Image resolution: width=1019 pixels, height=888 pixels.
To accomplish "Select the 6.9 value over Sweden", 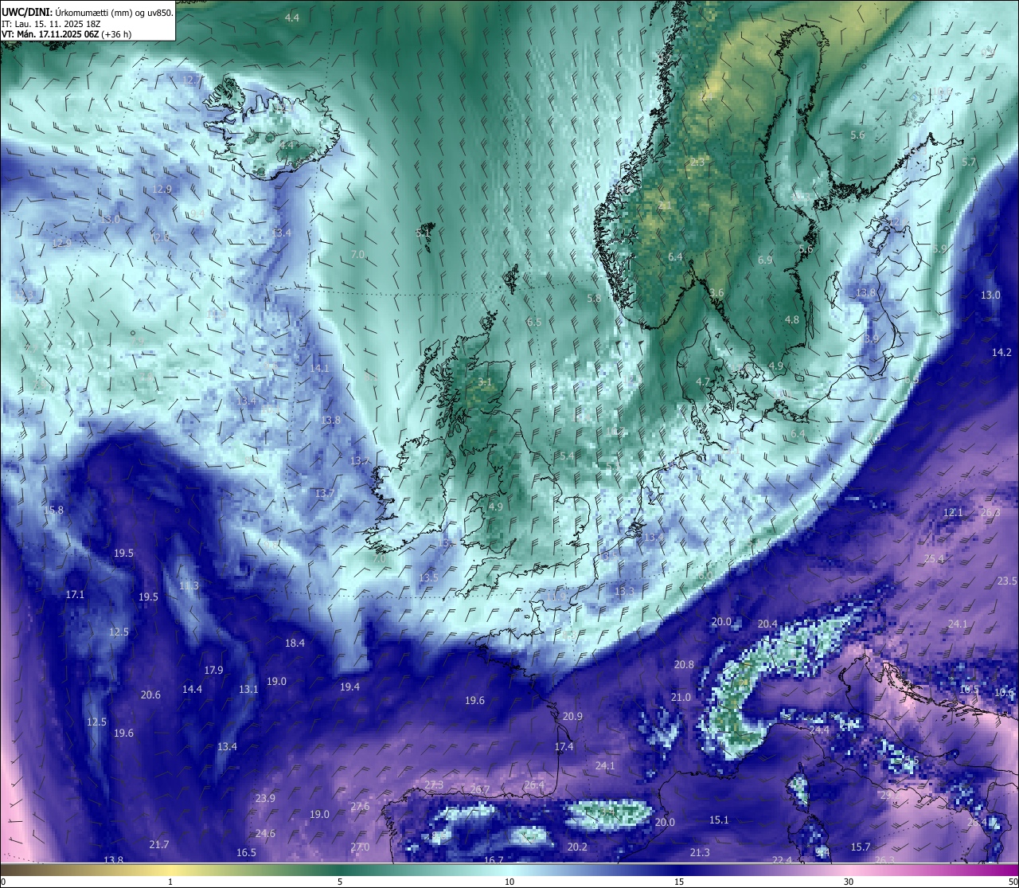I will click(x=765, y=260).
